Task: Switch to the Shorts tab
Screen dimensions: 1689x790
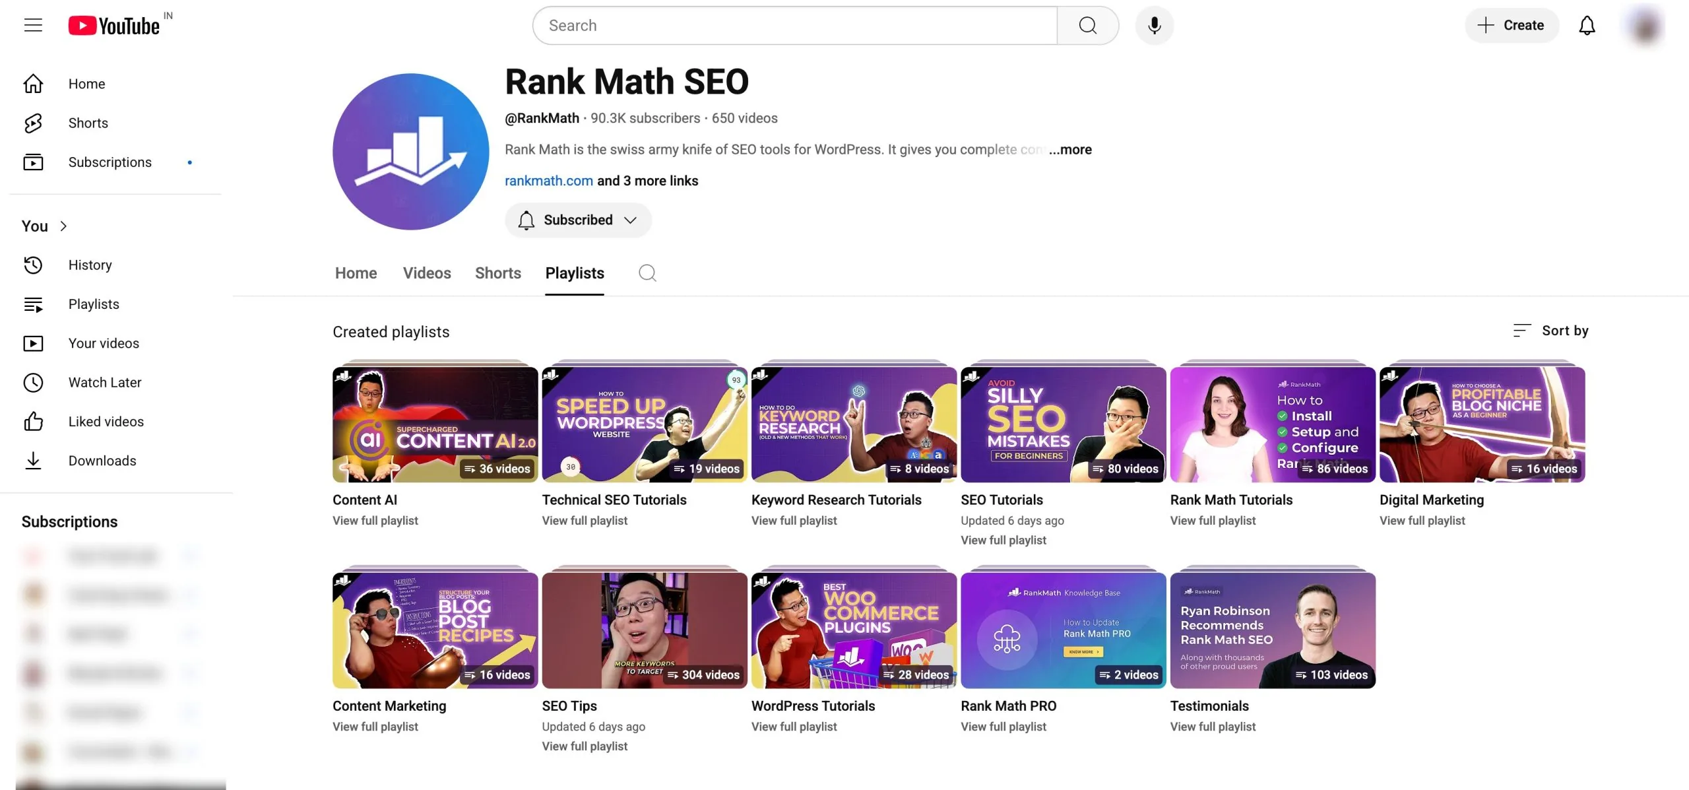Action: pos(498,273)
